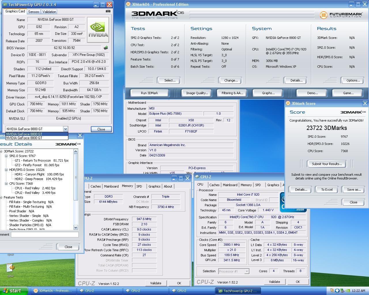Click Options... under the Results section
Viewport: 369px width, 295px height.
(353, 80)
